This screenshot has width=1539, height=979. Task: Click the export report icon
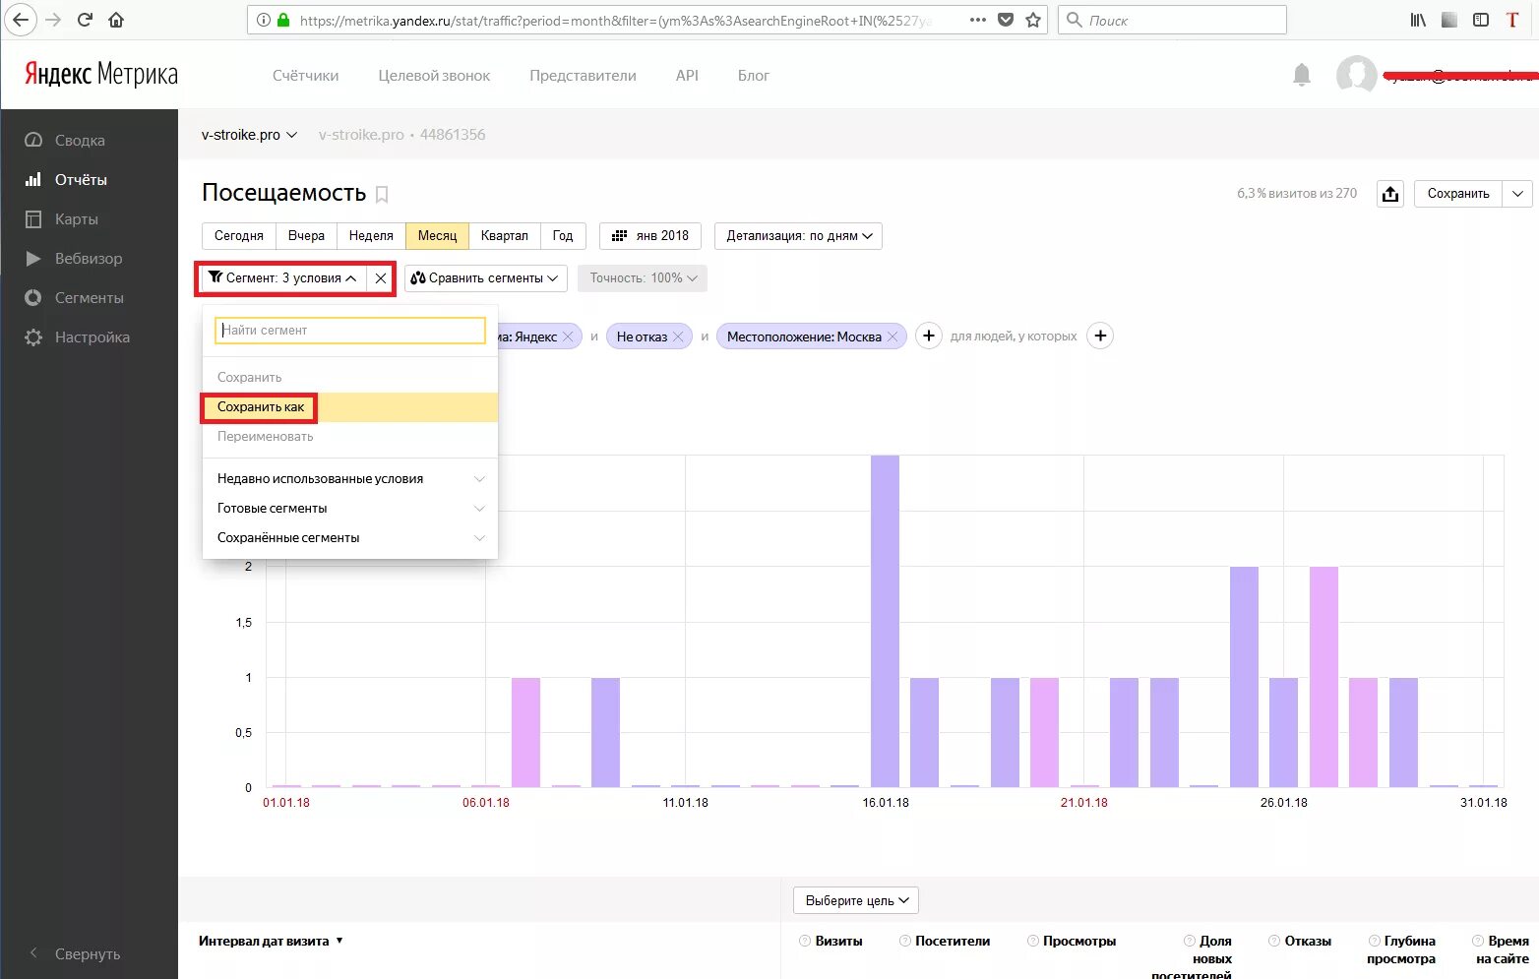pos(1389,194)
